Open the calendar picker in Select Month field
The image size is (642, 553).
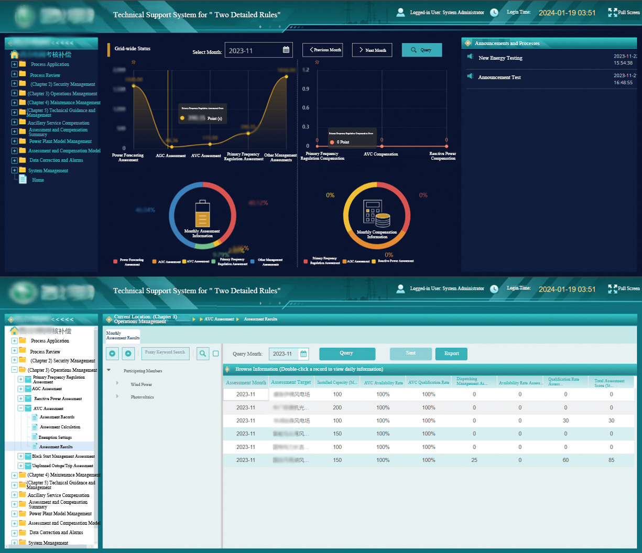(x=286, y=50)
